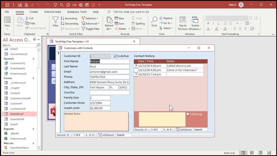The image size is (277, 156).
Task: Collapse the navigation pane with double chevron
Action: coord(39,39)
